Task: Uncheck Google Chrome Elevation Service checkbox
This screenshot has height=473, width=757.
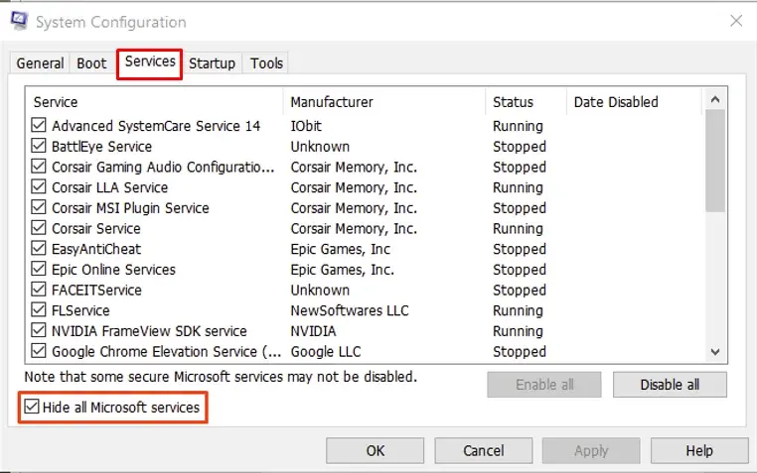Action: pos(39,351)
